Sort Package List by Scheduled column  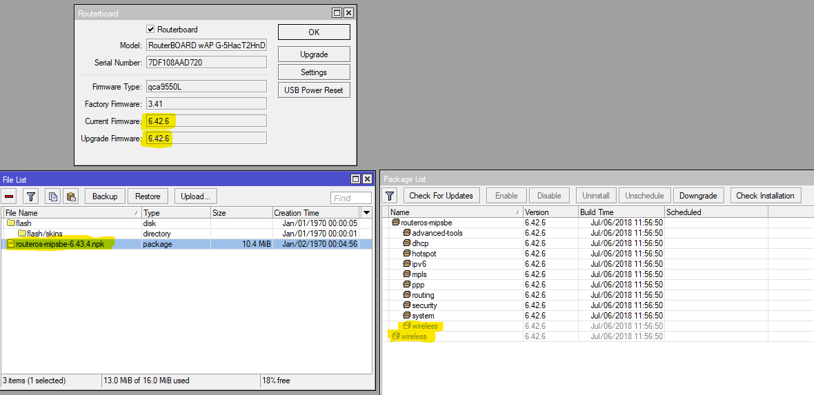click(716, 212)
